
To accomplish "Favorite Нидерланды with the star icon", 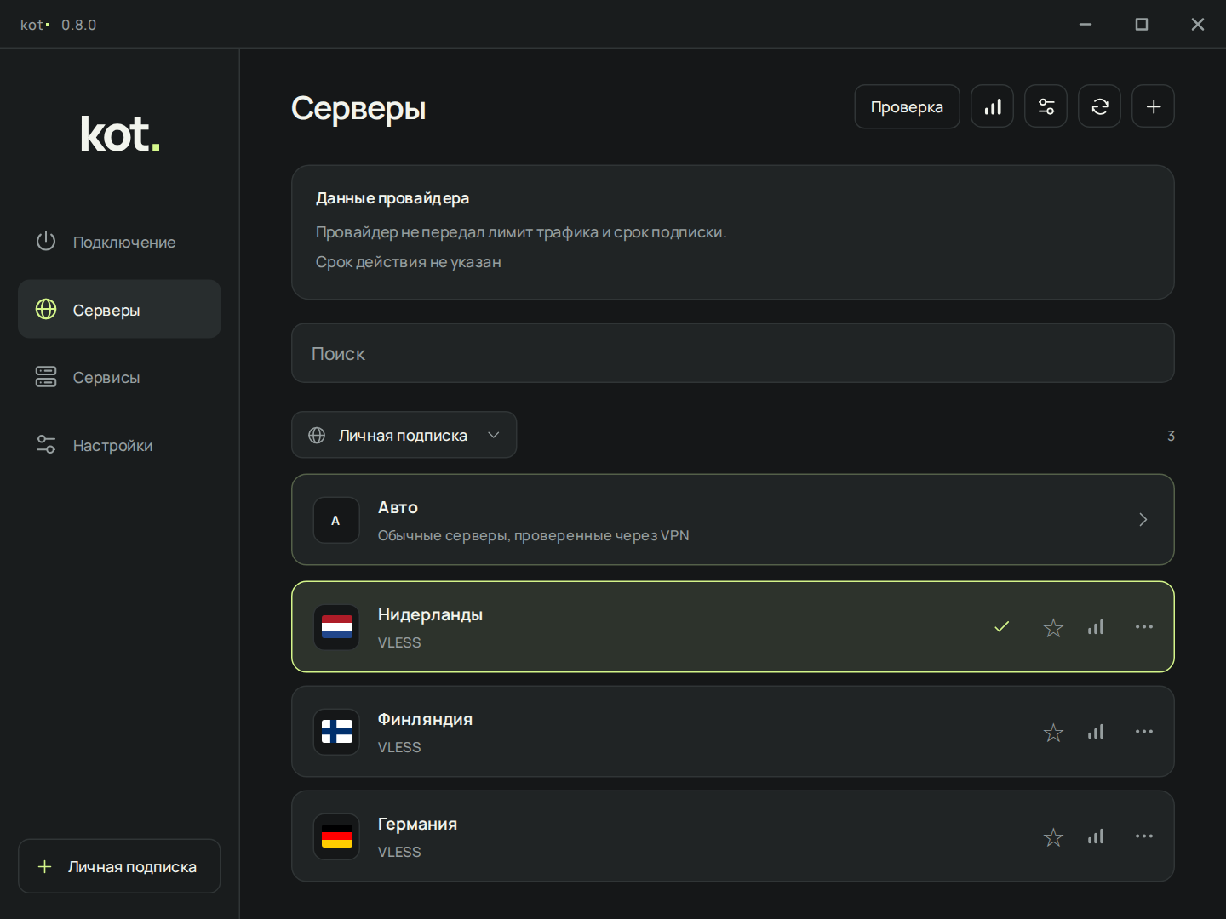I will pyautogui.click(x=1053, y=628).
